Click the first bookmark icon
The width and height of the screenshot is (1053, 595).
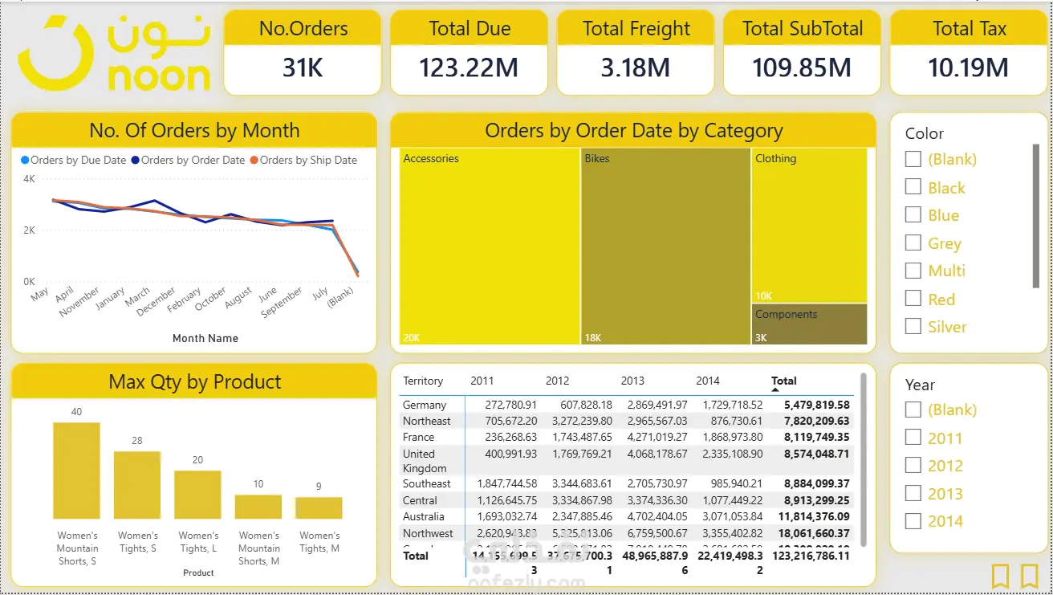(1000, 576)
